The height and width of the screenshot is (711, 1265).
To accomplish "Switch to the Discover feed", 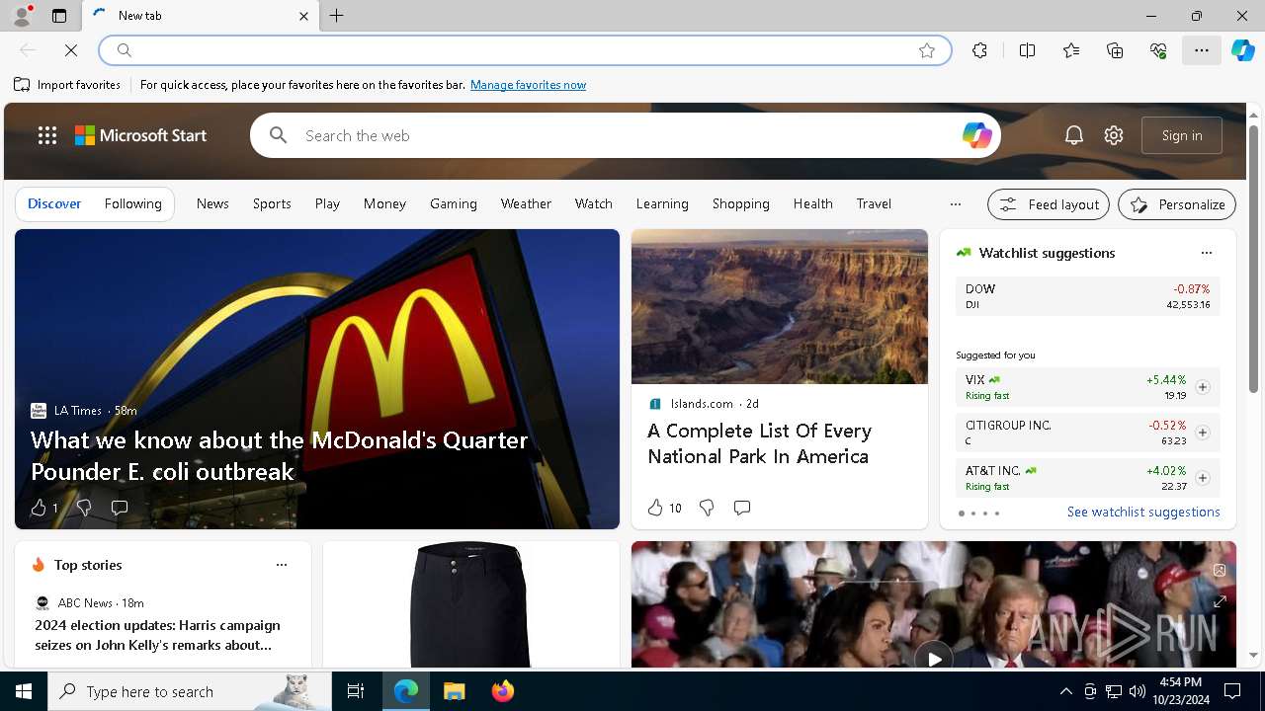I will coord(54,203).
